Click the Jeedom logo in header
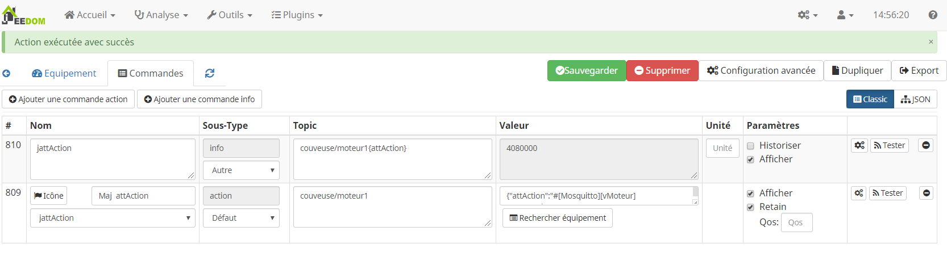The width and height of the screenshot is (947, 265). [x=23, y=16]
